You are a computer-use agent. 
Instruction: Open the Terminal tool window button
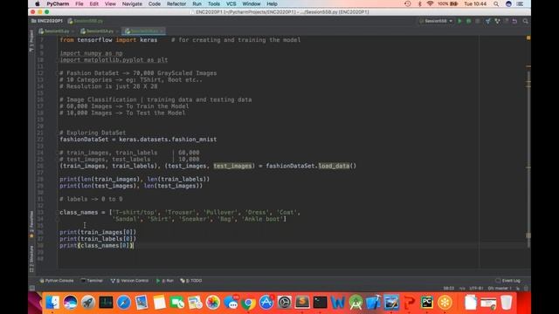pyautogui.click(x=92, y=281)
